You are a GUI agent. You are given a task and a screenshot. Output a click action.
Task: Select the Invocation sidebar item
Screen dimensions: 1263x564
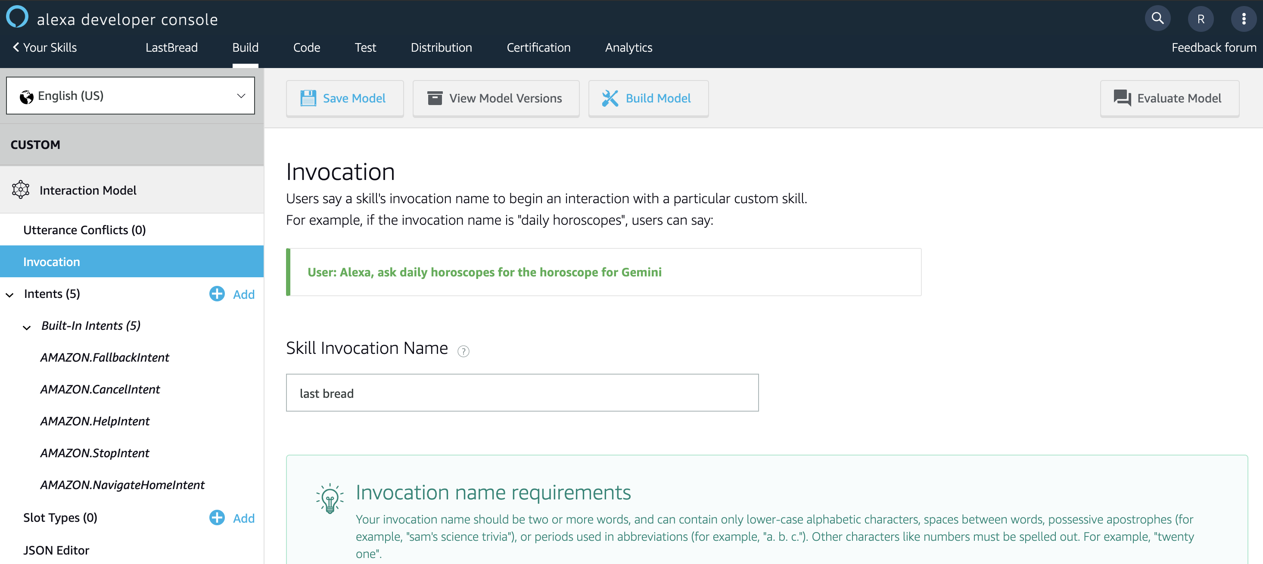pyautogui.click(x=132, y=261)
